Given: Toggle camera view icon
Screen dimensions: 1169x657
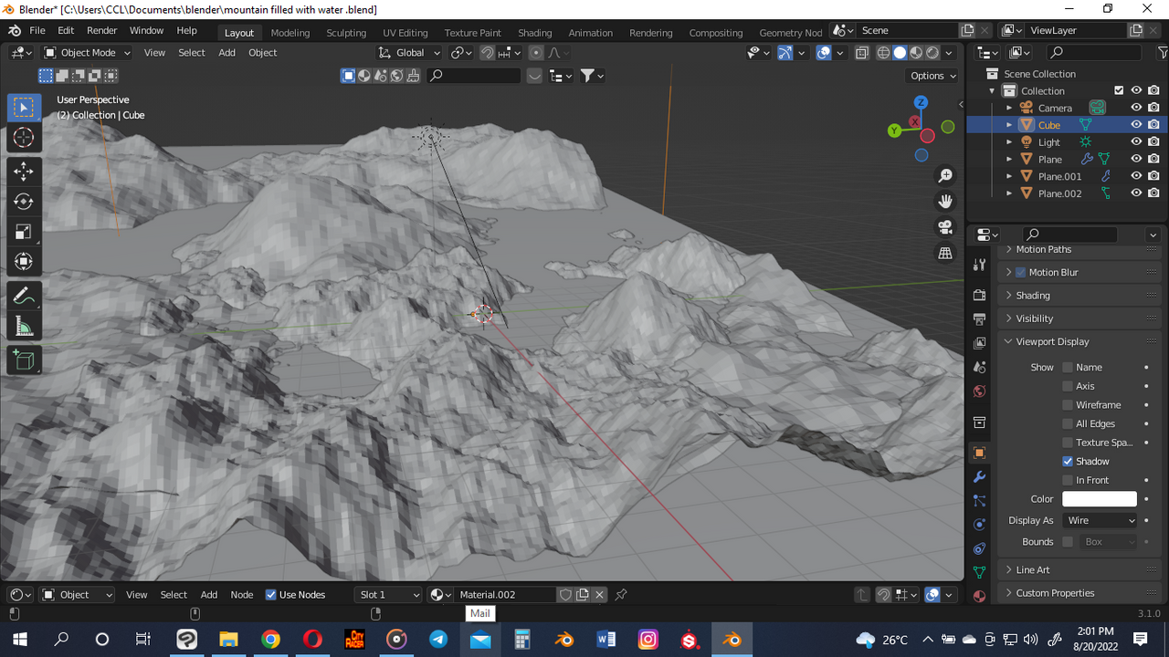Looking at the screenshot, I should click(945, 227).
